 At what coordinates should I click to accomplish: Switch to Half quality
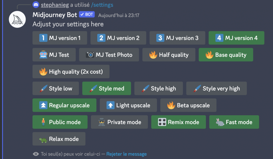coord(169,55)
